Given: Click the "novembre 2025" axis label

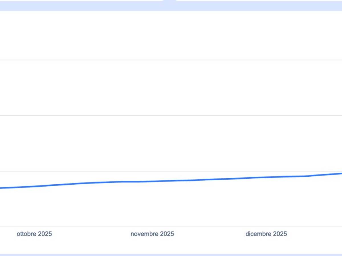Looking at the screenshot, I should click(152, 234).
